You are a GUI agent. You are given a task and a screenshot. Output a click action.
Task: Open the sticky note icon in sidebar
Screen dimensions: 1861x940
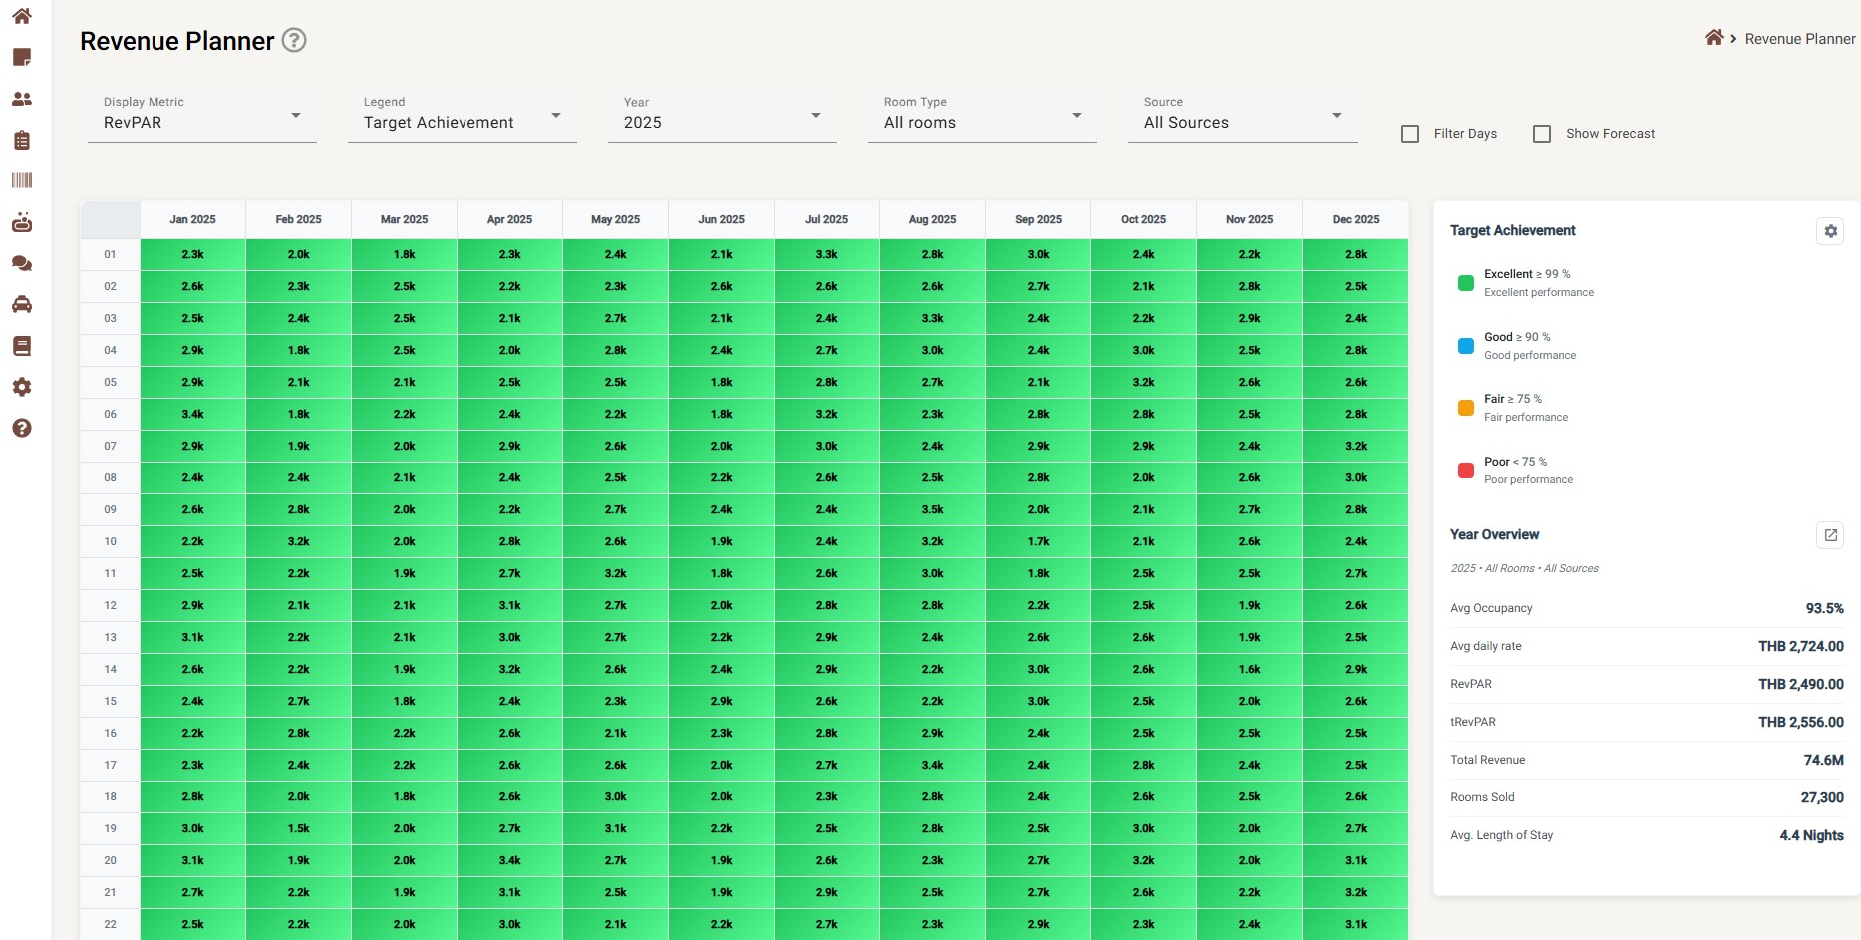click(22, 58)
